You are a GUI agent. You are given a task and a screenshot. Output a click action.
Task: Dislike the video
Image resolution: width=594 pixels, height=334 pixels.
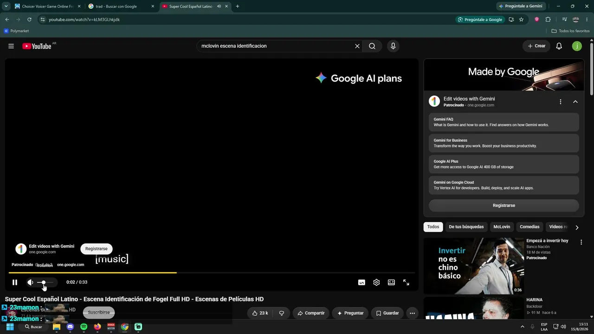pyautogui.click(x=281, y=313)
